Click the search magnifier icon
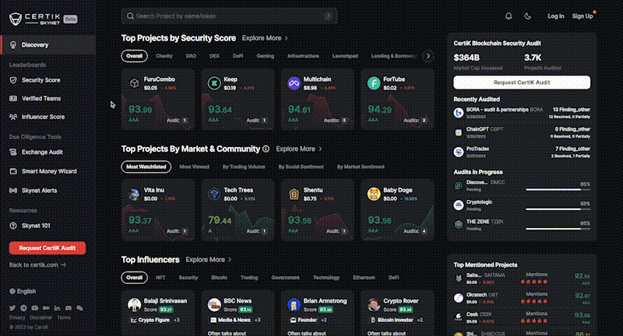Viewport: 623px width, 336px height. click(x=130, y=16)
